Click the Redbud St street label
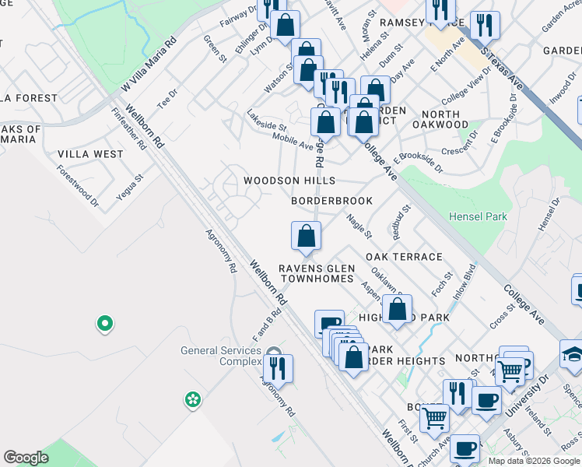The width and height of the screenshot is (582, 467). [x=401, y=223]
